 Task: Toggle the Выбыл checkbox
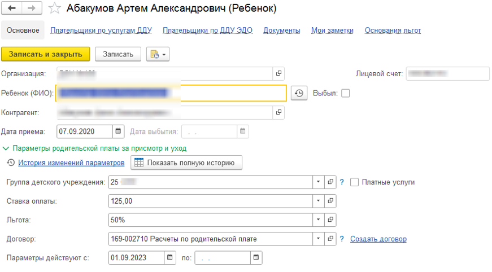[x=346, y=93]
